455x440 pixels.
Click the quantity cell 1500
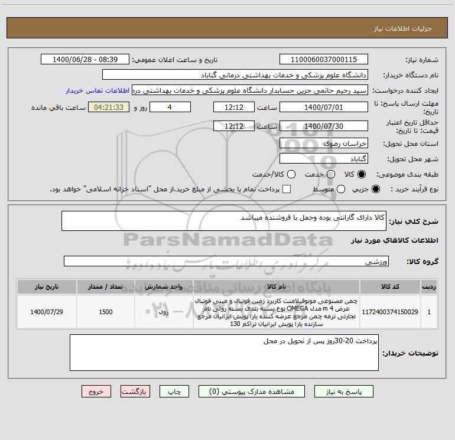[106, 312]
